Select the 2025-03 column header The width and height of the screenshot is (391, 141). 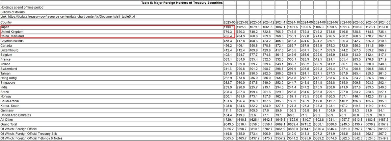click(x=229, y=22)
